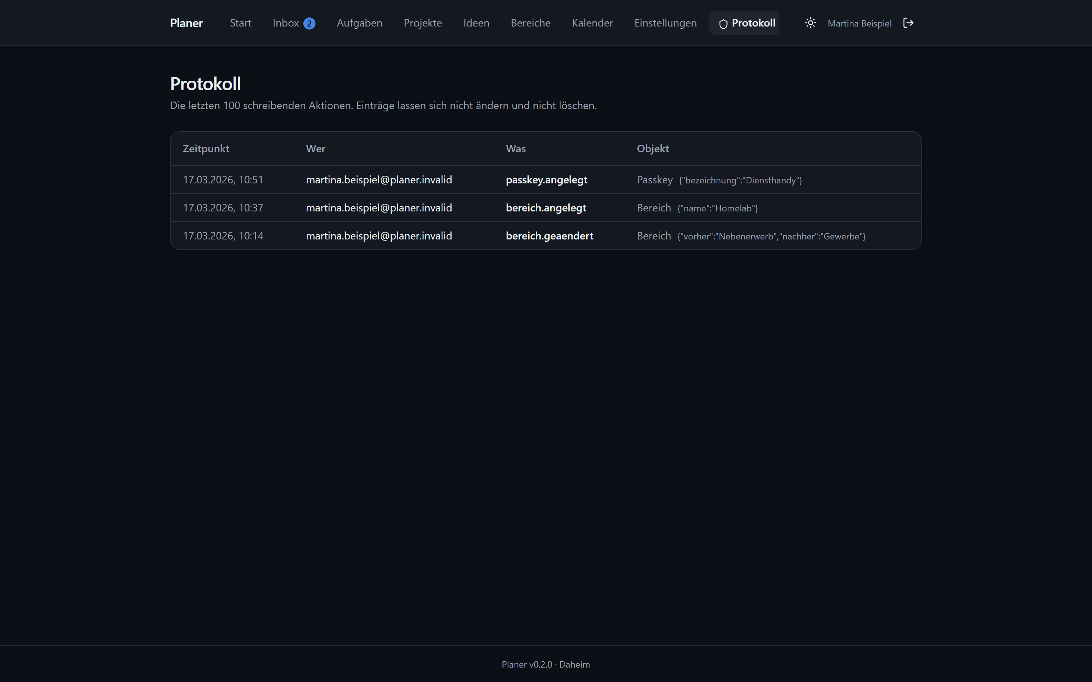1092x682 pixels.
Task: Open the Inbox nav item
Action: point(294,23)
